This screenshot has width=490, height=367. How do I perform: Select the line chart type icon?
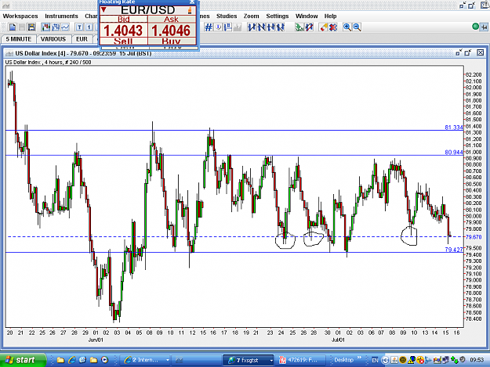tap(65, 27)
